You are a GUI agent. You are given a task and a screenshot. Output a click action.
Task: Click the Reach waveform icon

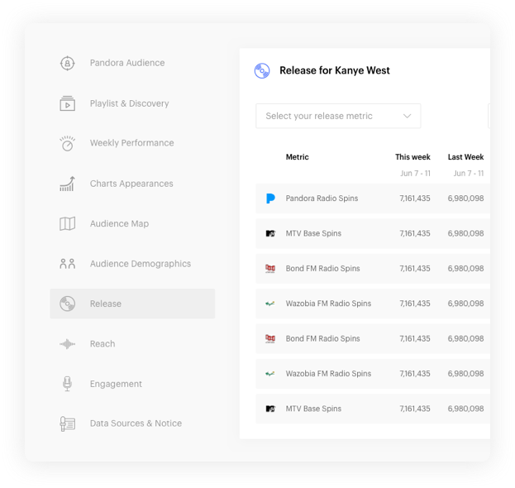[x=67, y=344]
